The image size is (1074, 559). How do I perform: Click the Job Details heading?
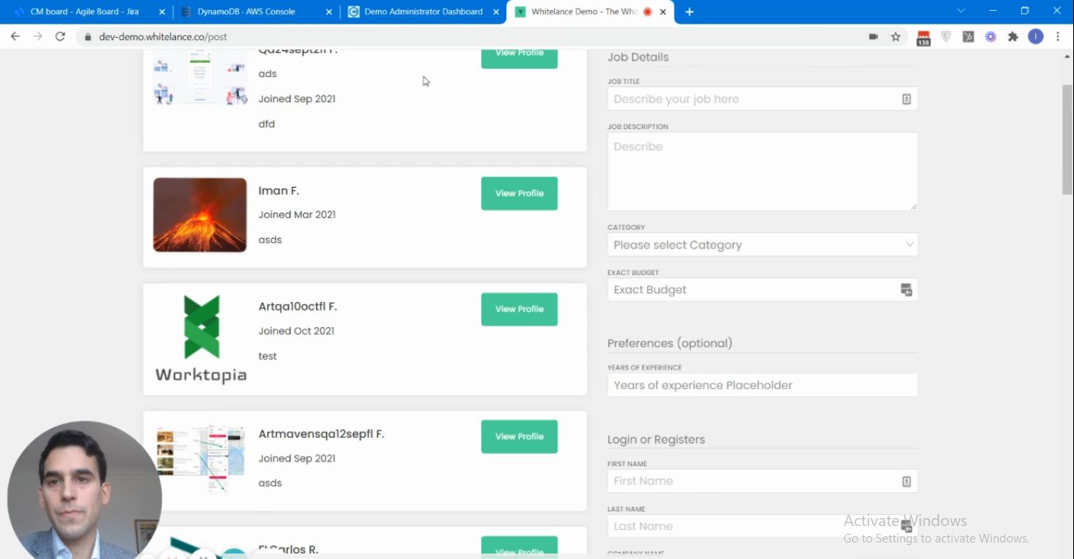pyautogui.click(x=638, y=57)
